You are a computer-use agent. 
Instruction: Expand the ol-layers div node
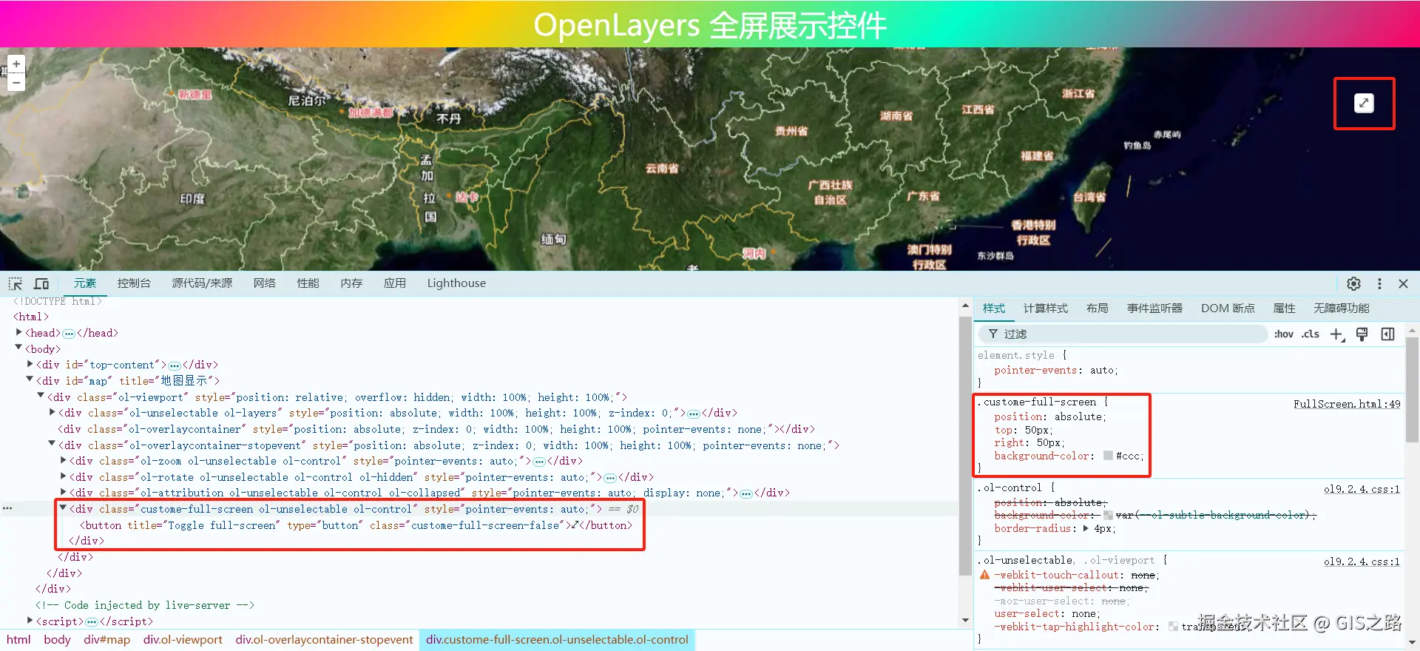coord(52,412)
